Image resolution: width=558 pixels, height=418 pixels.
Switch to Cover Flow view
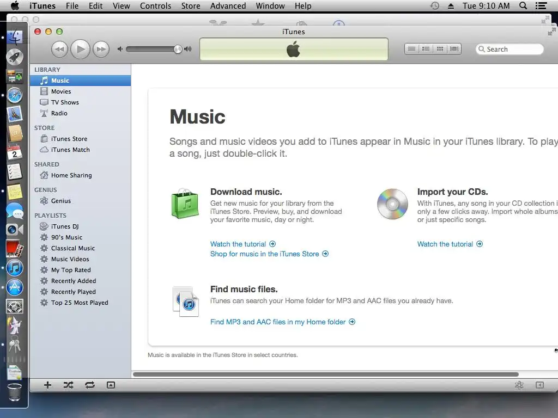(x=454, y=48)
